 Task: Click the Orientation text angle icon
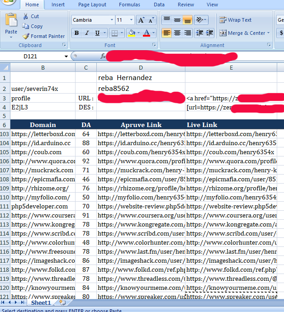[199, 20]
